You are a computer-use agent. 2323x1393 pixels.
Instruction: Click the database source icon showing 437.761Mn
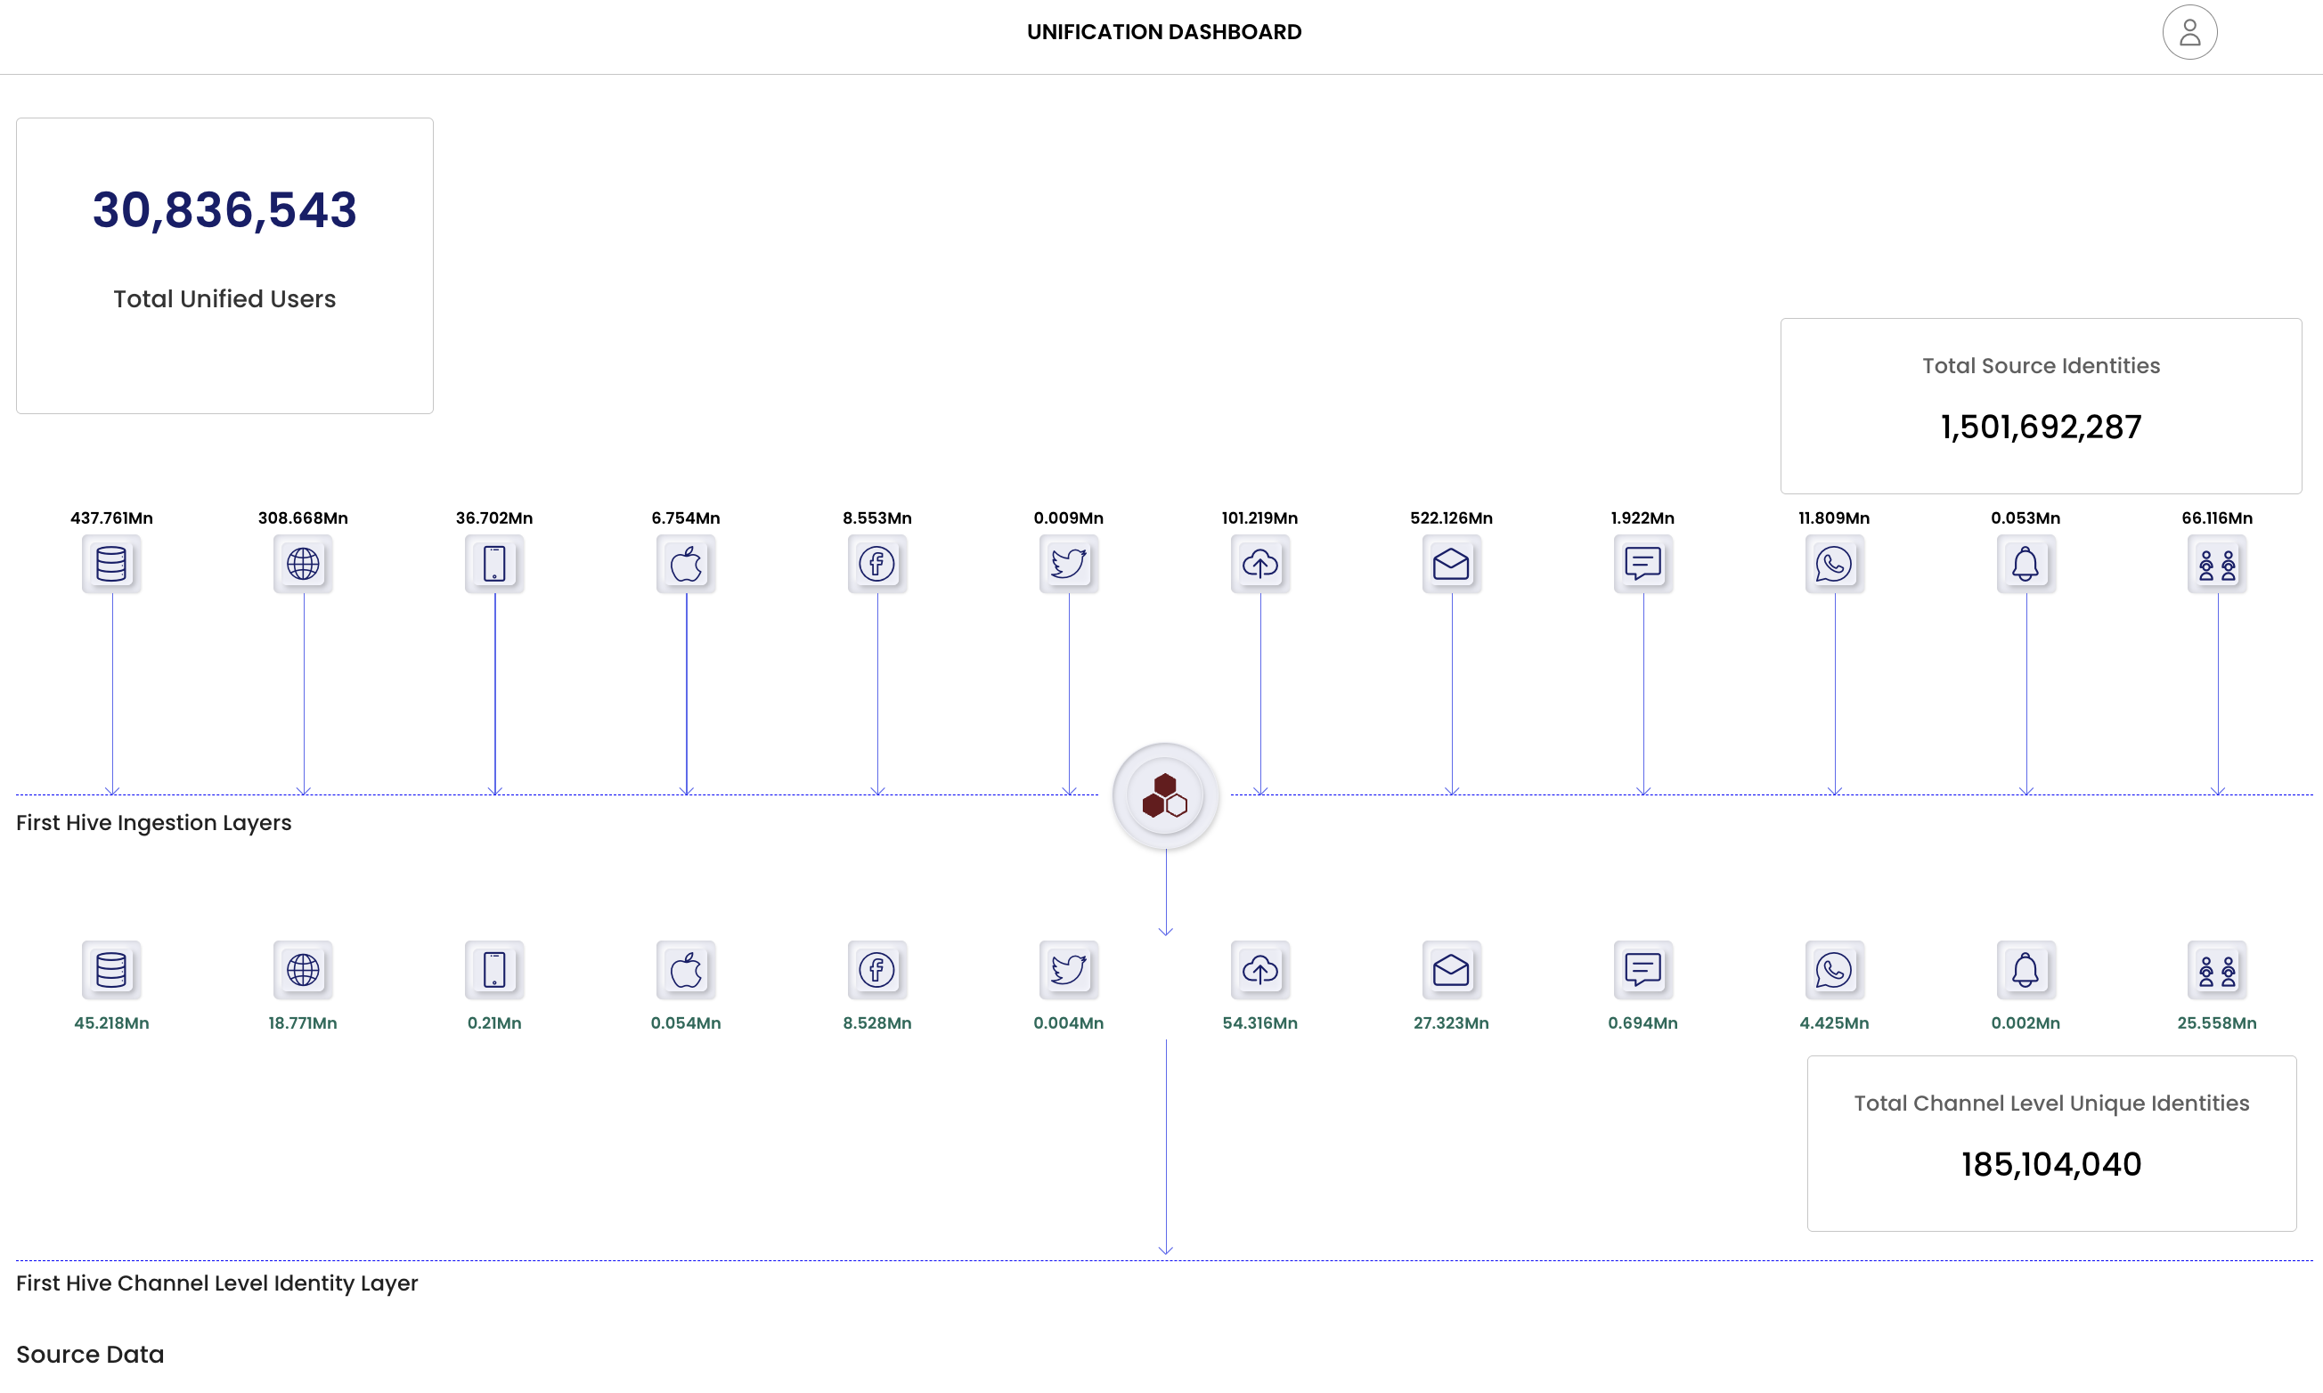(111, 564)
